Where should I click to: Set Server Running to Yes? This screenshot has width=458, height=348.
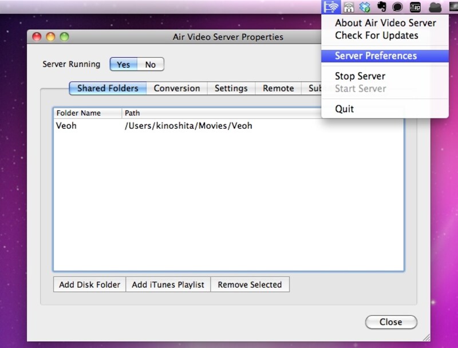pos(123,64)
